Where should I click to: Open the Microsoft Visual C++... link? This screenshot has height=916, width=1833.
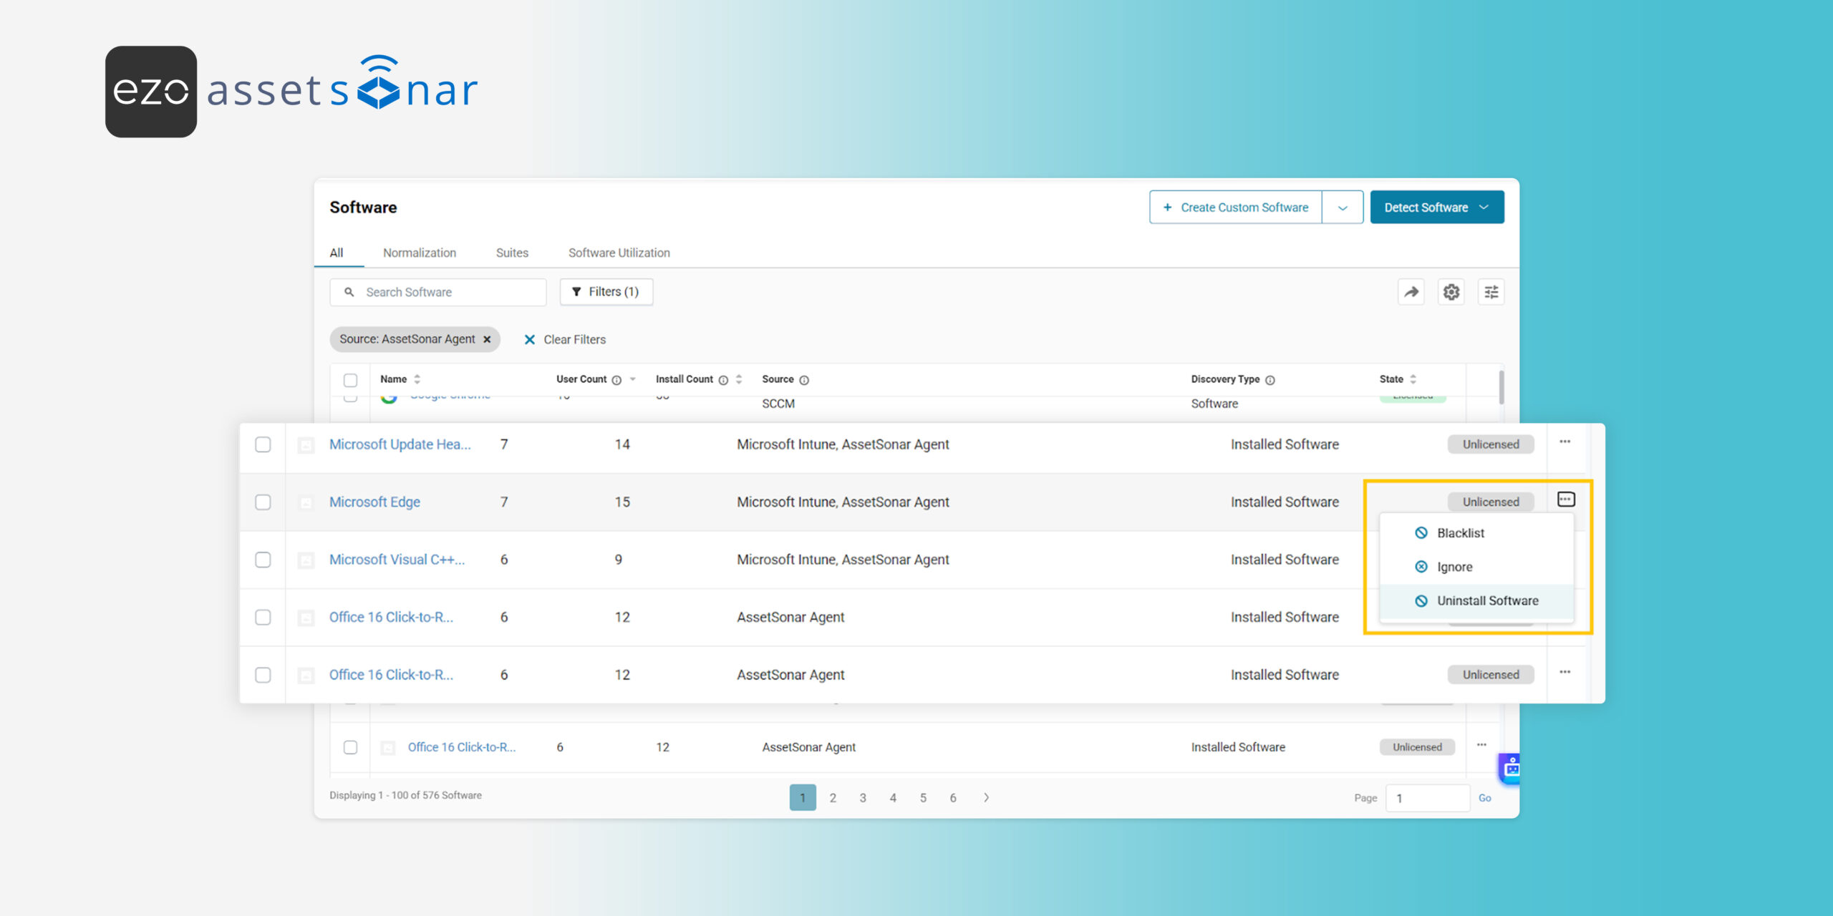coord(397,560)
